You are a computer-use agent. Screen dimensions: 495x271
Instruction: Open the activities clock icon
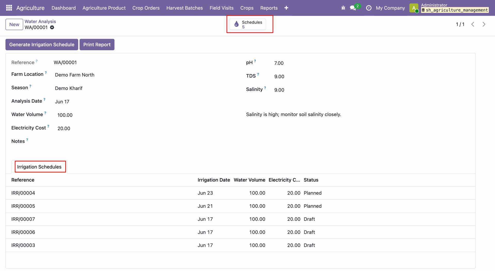(x=369, y=8)
